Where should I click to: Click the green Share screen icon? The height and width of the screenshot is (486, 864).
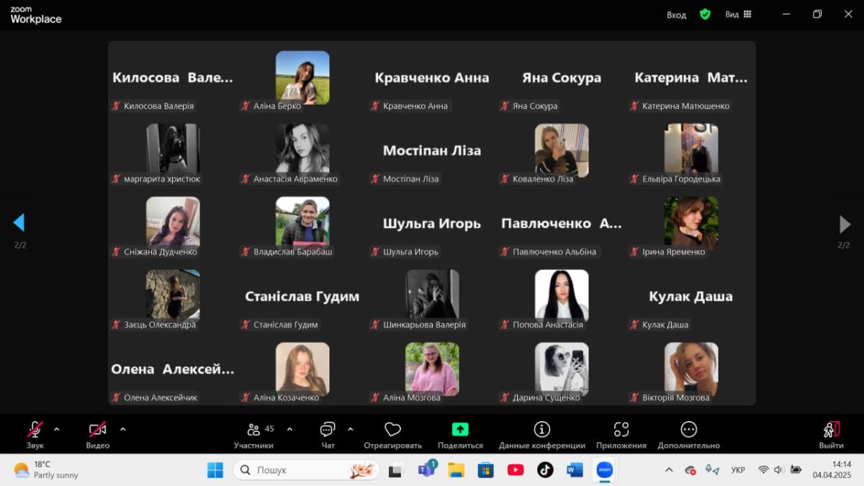[460, 430]
